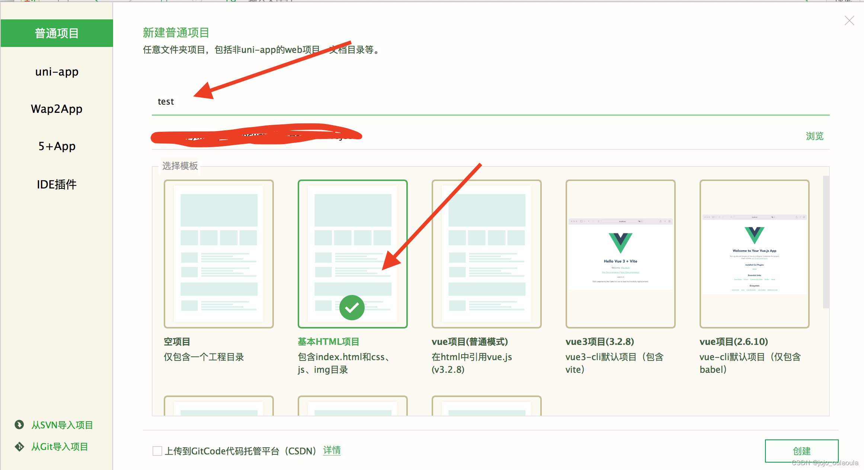Screen dimensions: 864x470
Task: Select the IDE插件 tab
Action: point(57,184)
